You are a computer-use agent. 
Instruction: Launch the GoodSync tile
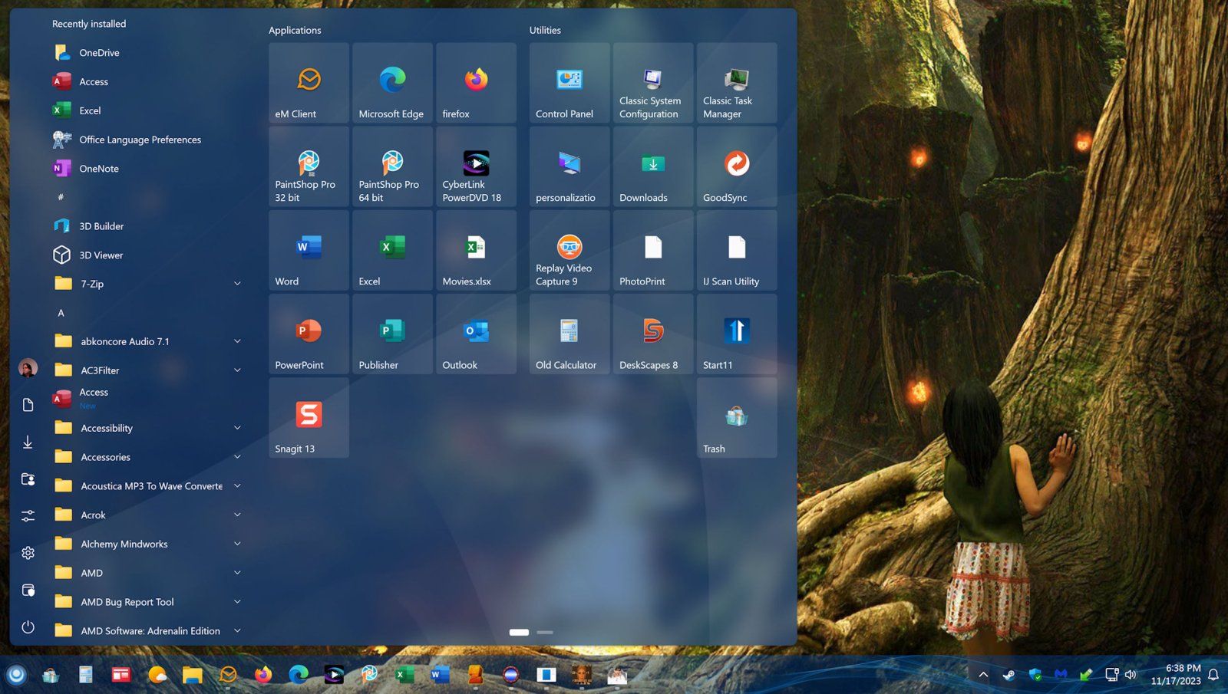coord(737,166)
